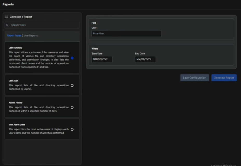Click the Most Active Users card title
The height and width of the screenshot is (166, 241).
pyautogui.click(x=17, y=125)
